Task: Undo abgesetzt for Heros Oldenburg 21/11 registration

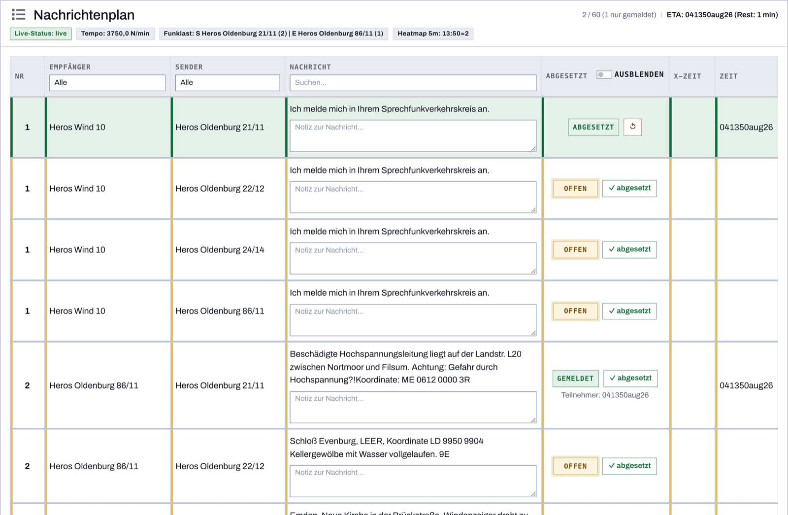Action: click(x=632, y=127)
